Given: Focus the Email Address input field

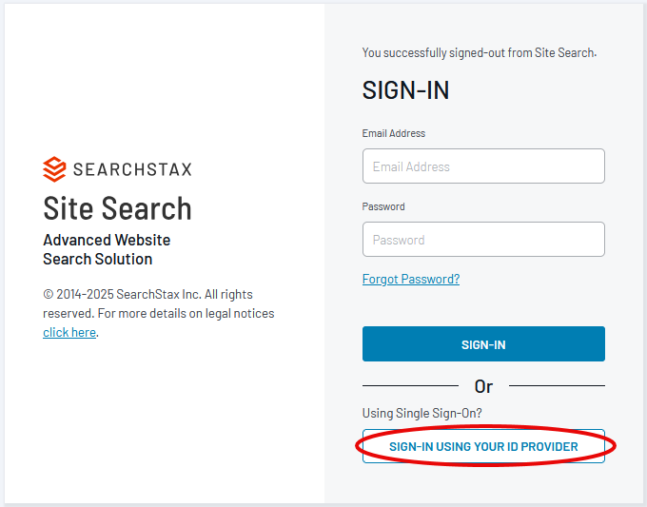Looking at the screenshot, I should (x=483, y=166).
